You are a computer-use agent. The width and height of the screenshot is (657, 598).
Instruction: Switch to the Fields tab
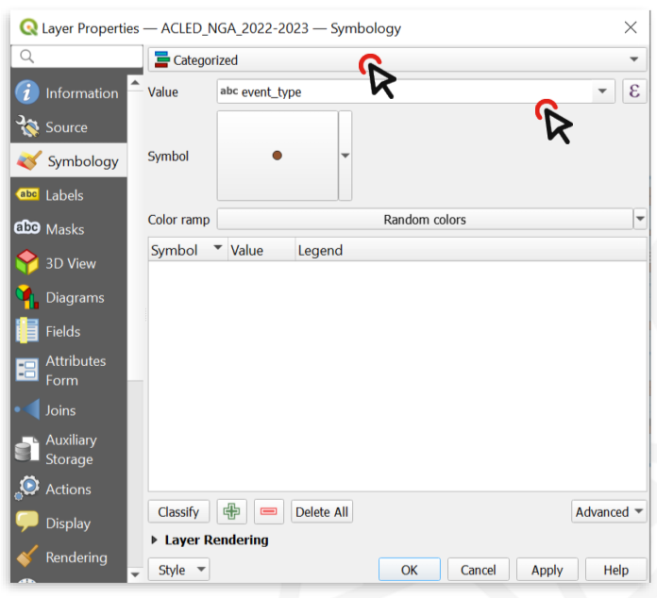[62, 331]
